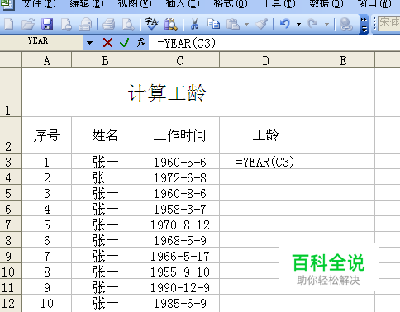The width and height of the screenshot is (400, 312).
Task: Cancel formula entry with red X
Action: pos(107,43)
